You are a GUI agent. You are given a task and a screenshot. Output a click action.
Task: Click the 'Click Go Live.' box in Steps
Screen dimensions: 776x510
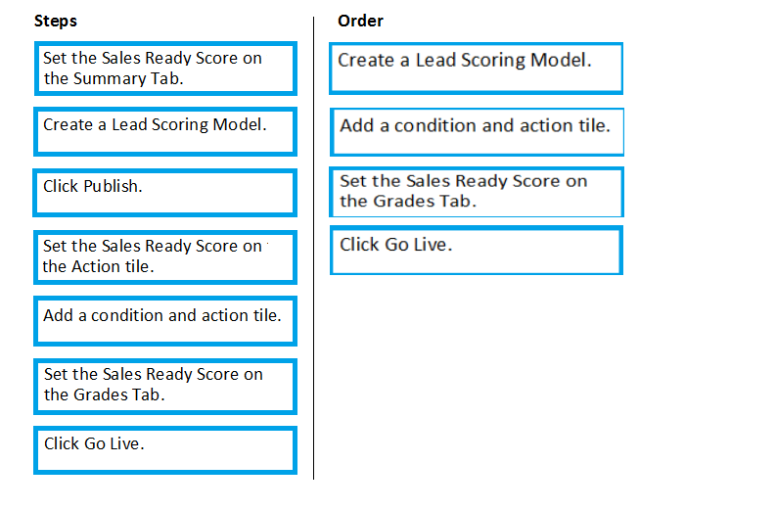(165, 449)
